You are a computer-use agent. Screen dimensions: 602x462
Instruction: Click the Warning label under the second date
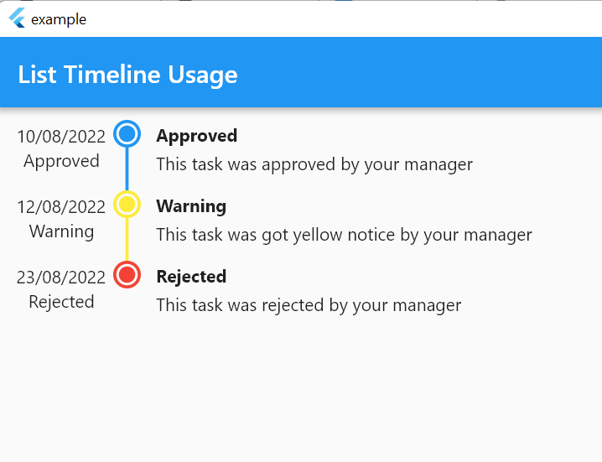(61, 231)
